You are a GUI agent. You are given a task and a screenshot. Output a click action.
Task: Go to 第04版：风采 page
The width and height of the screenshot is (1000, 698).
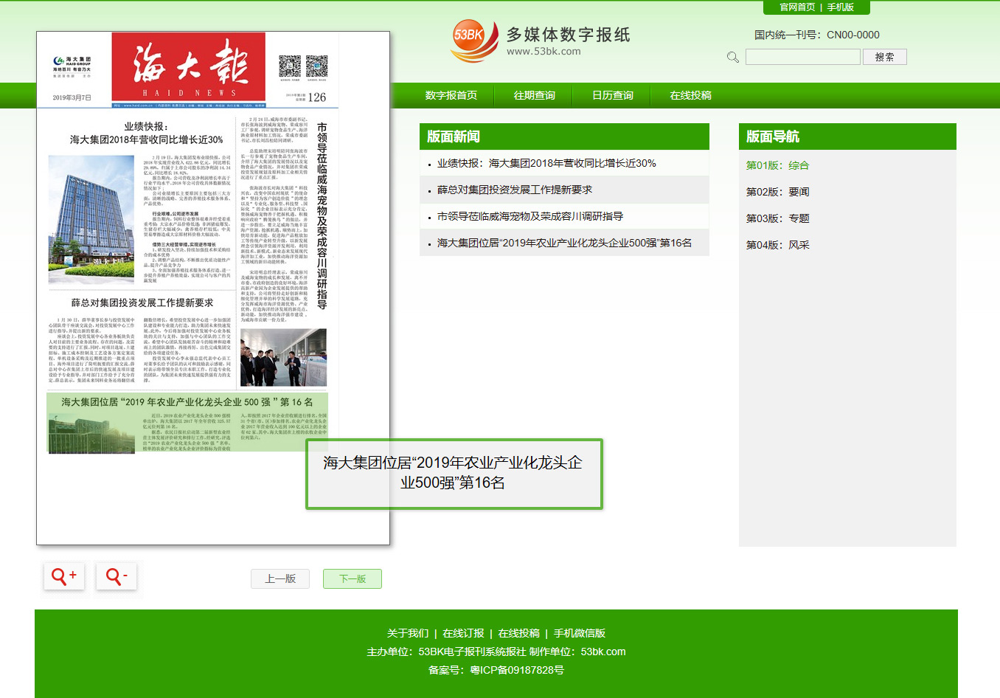777,245
